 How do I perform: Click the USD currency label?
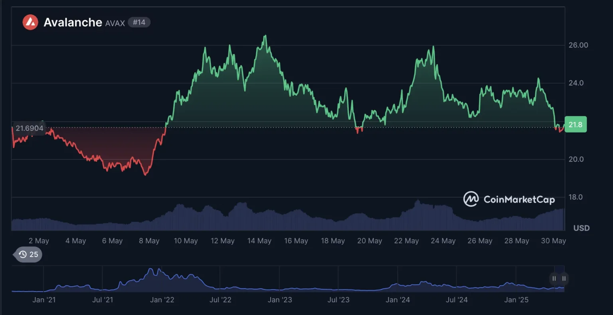click(x=581, y=228)
